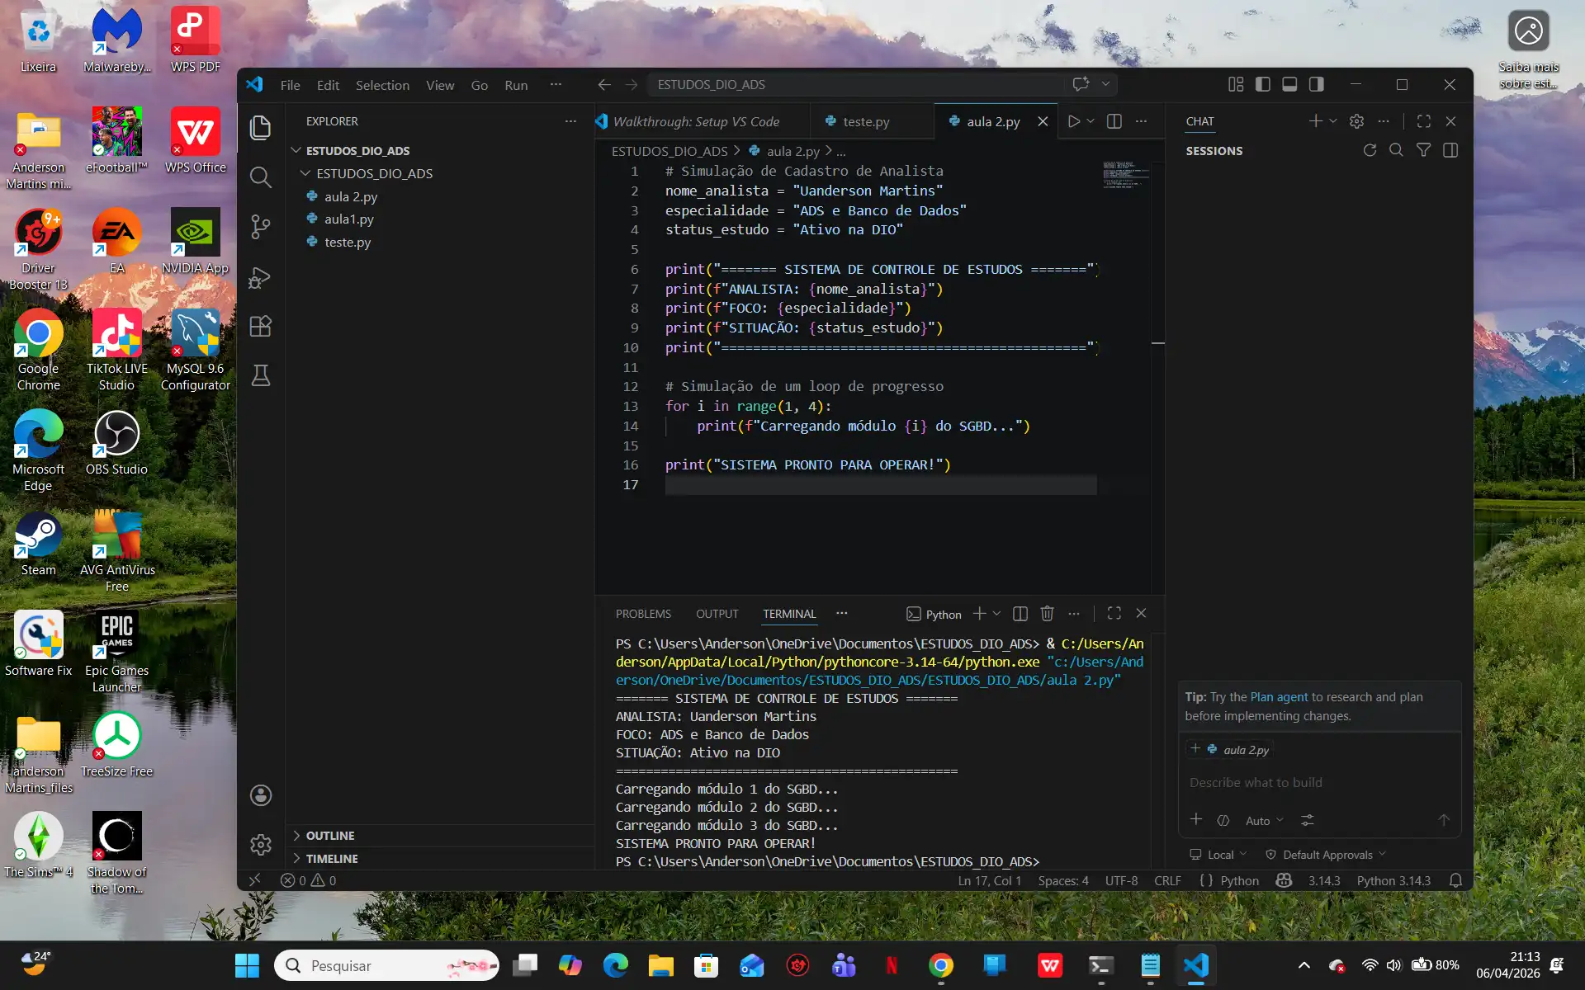Image resolution: width=1585 pixels, height=990 pixels.
Task: Switch to the teste.py editor tab
Action: tap(865, 121)
